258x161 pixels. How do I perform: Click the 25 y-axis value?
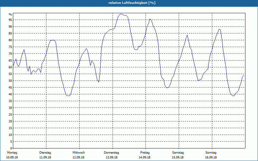click(x=10, y=115)
